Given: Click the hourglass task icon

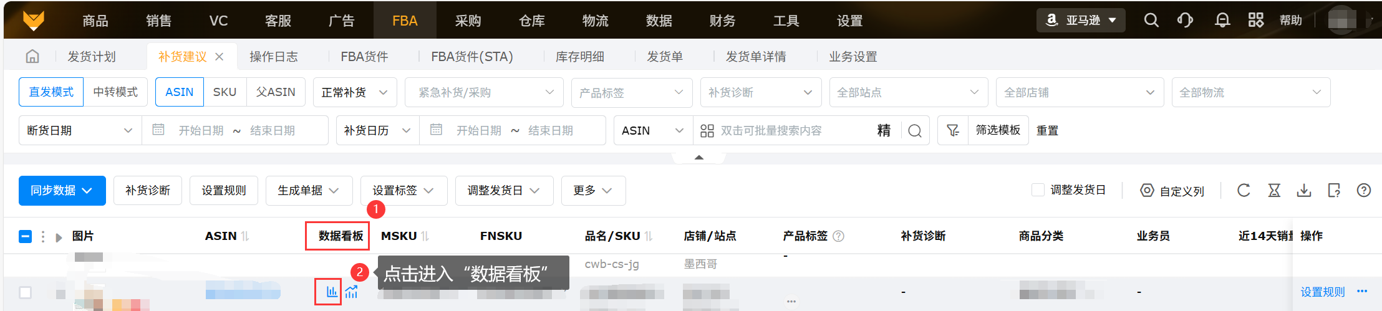Looking at the screenshot, I should tap(1274, 191).
